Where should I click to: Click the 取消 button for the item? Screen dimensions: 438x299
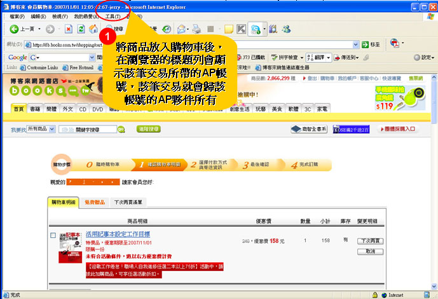click(371, 251)
